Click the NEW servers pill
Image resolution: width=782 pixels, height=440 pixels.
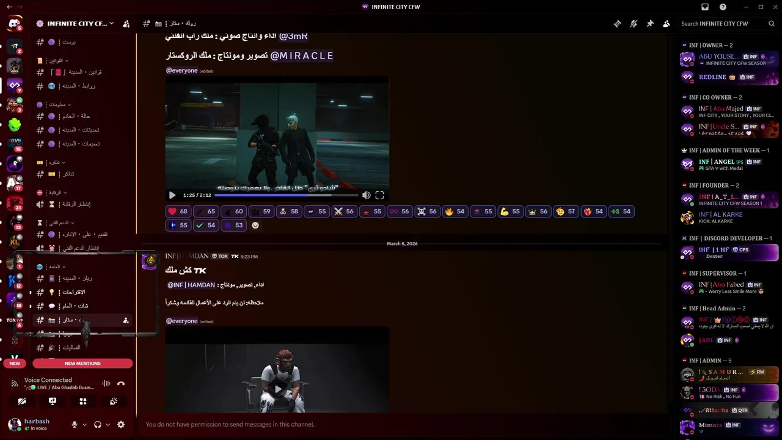[15, 363]
